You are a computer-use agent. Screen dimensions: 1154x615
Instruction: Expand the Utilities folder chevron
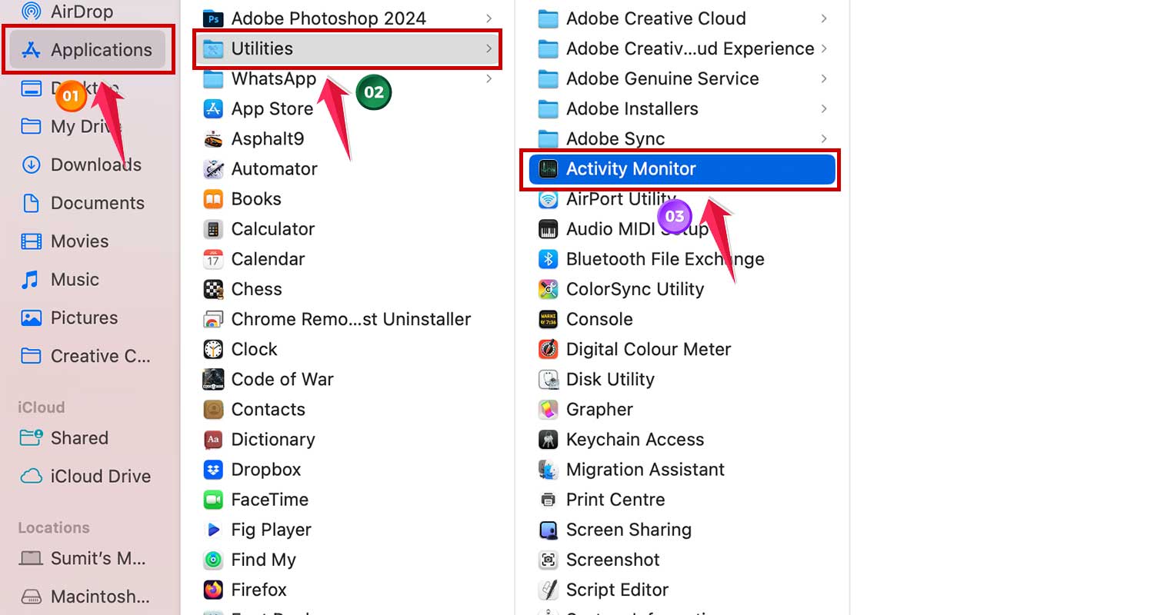490,48
